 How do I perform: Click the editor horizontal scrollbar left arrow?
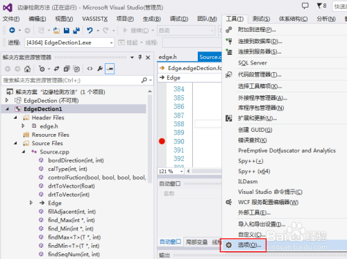pos(188,172)
